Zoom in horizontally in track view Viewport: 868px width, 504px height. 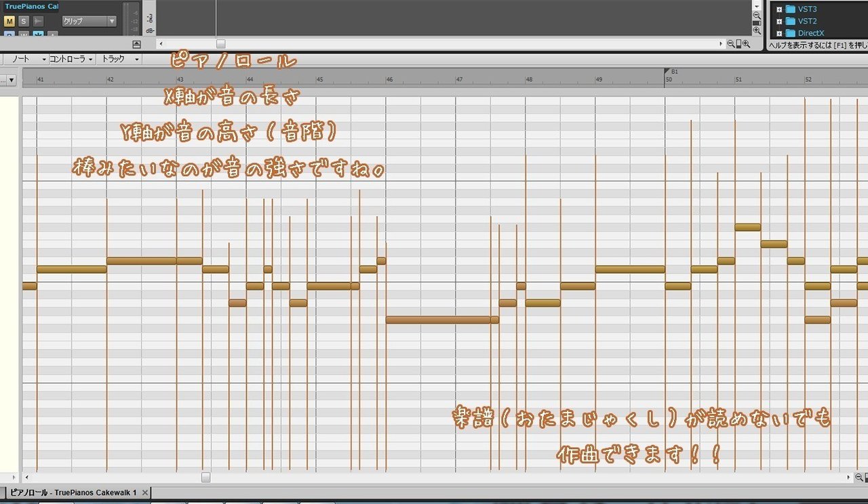point(746,44)
